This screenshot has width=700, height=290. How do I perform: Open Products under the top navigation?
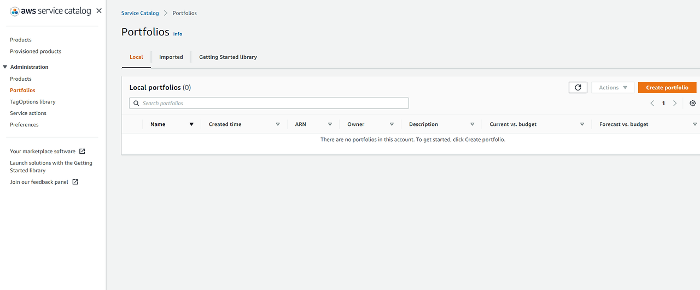(21, 40)
